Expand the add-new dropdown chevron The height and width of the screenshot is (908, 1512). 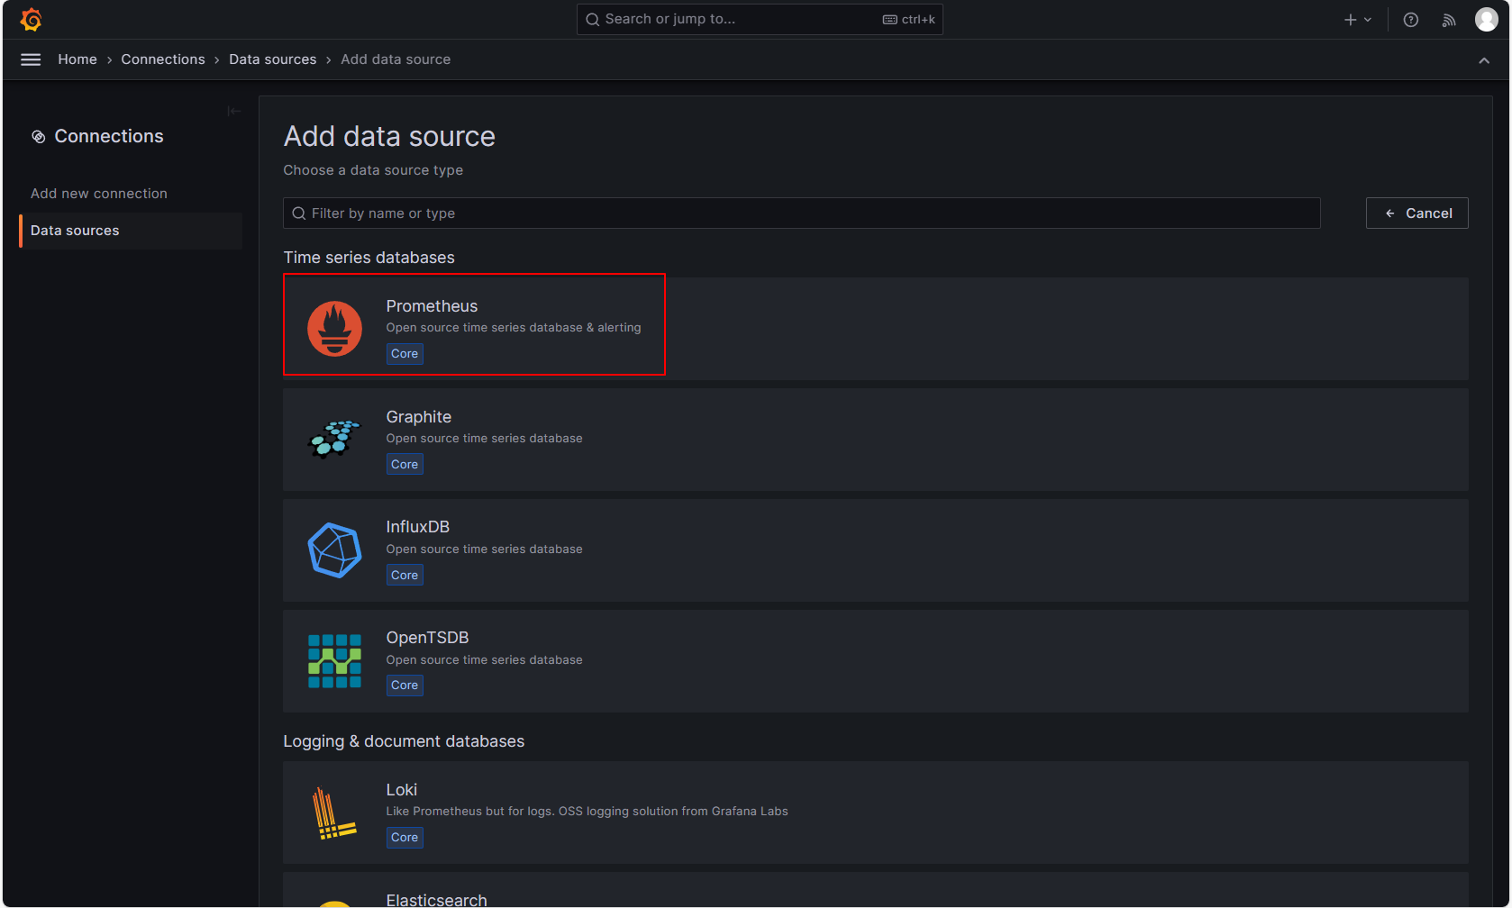1368,20
